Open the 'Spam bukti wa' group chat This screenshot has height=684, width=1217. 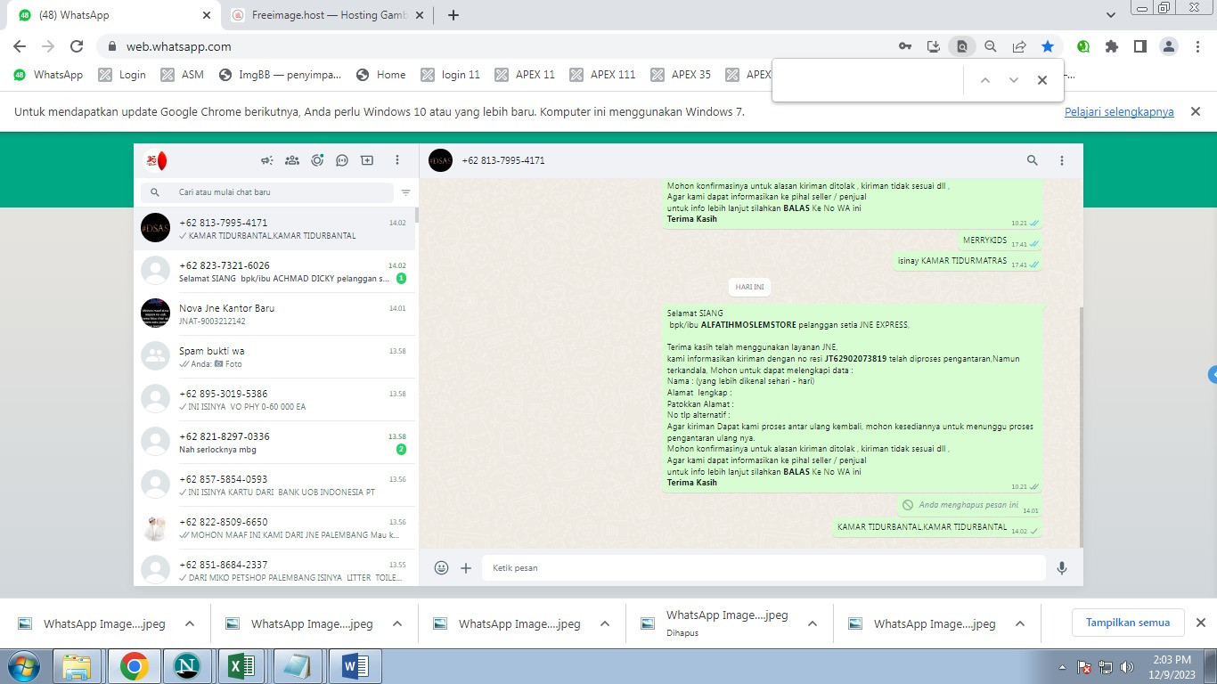point(274,356)
